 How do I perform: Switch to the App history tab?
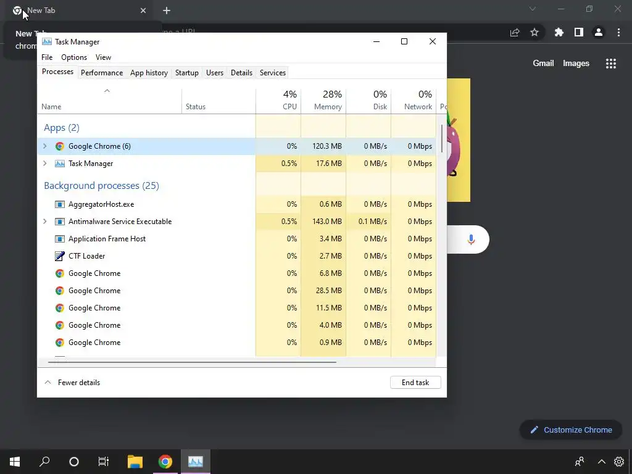[149, 73]
